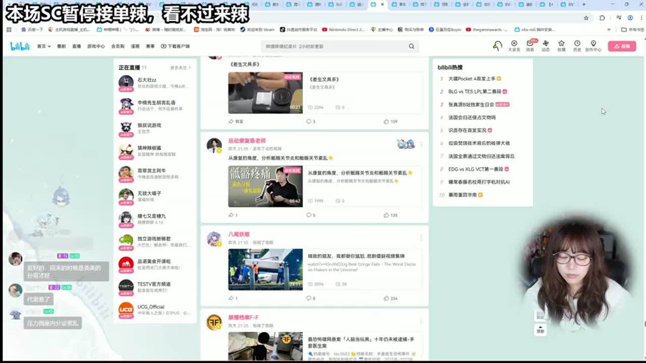Open 游戏中心 in the top navigation

[96, 46]
